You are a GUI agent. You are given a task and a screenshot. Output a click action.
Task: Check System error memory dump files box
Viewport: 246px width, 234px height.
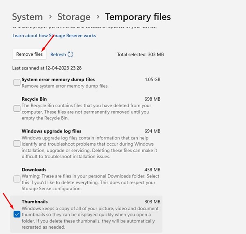tap(17, 83)
